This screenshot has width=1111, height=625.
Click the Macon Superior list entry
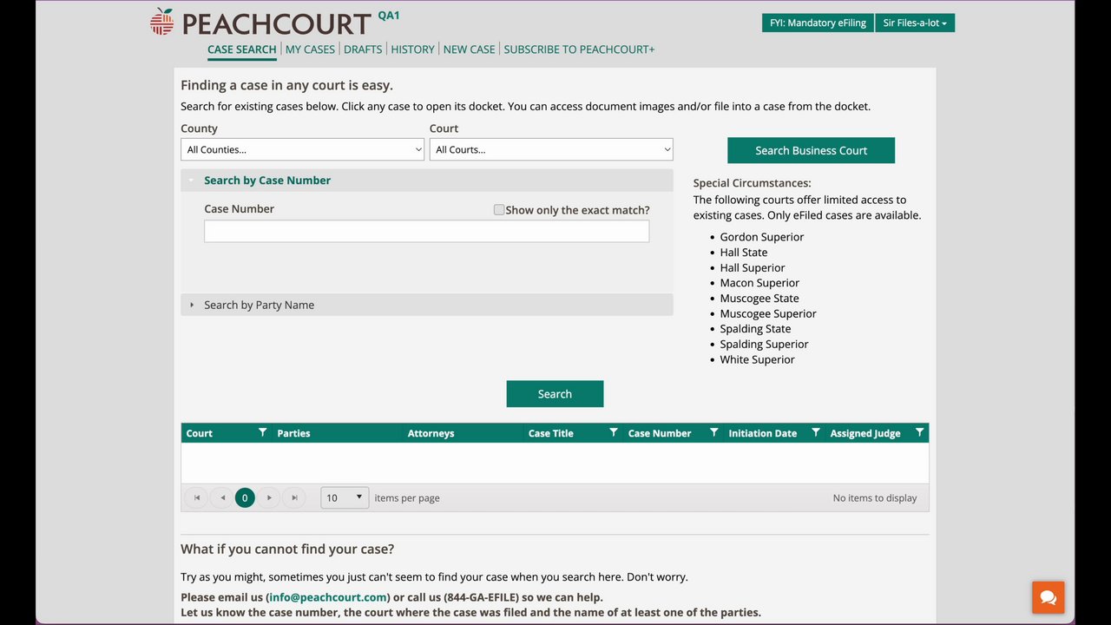759,283
